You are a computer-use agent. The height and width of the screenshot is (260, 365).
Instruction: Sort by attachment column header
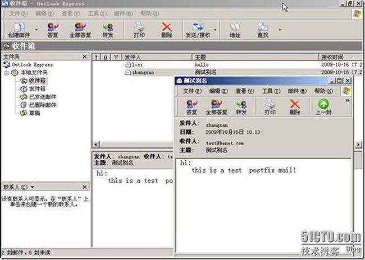(x=106, y=57)
